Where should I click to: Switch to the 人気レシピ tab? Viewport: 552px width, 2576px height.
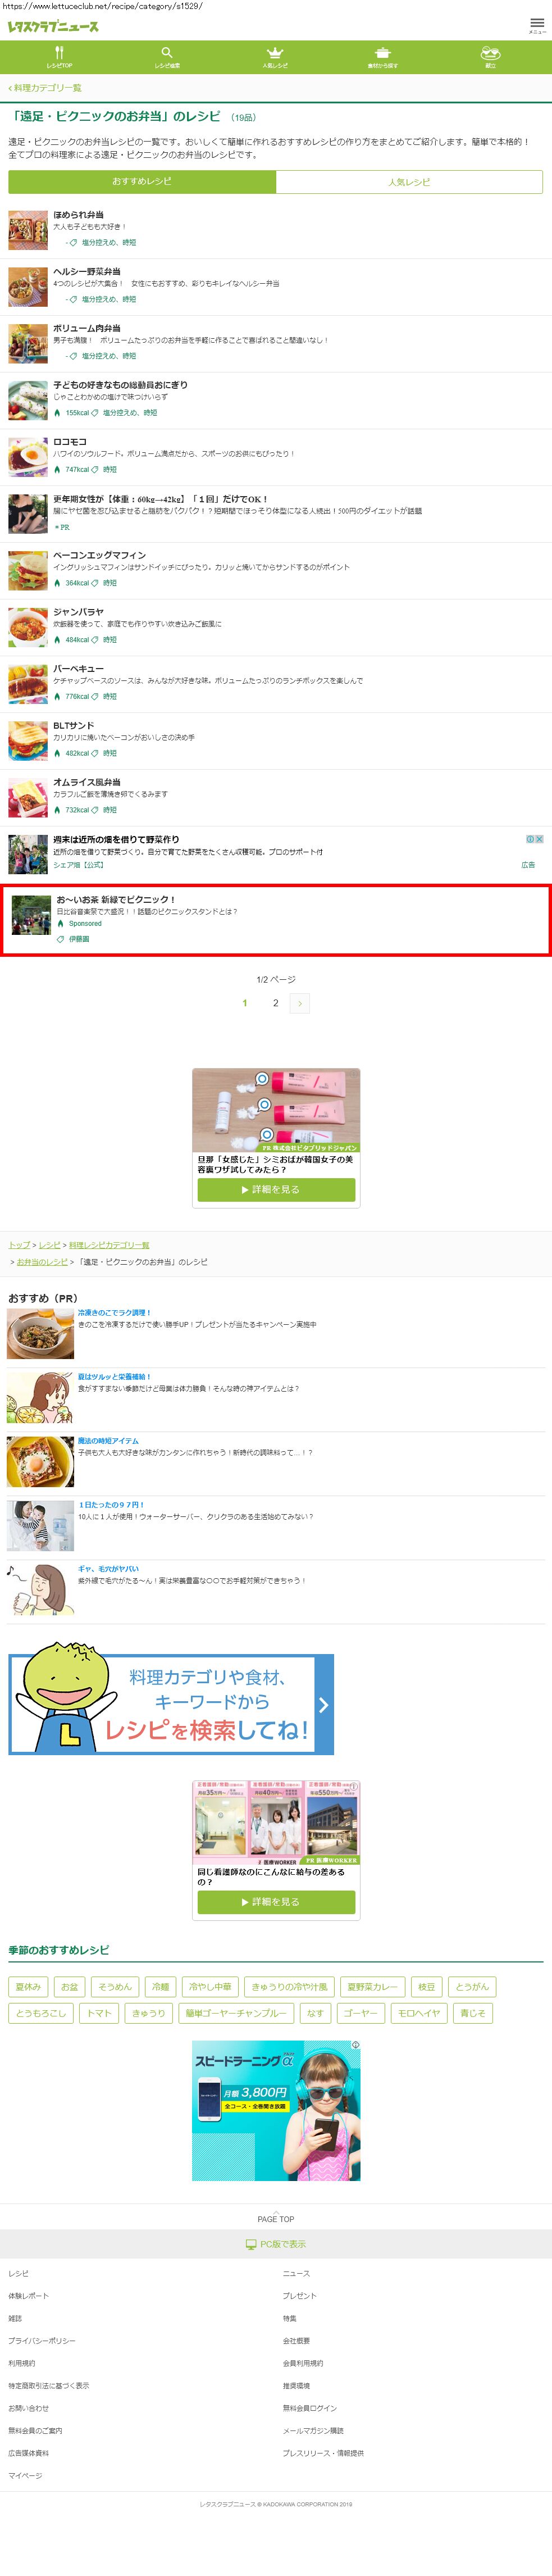coord(409,182)
